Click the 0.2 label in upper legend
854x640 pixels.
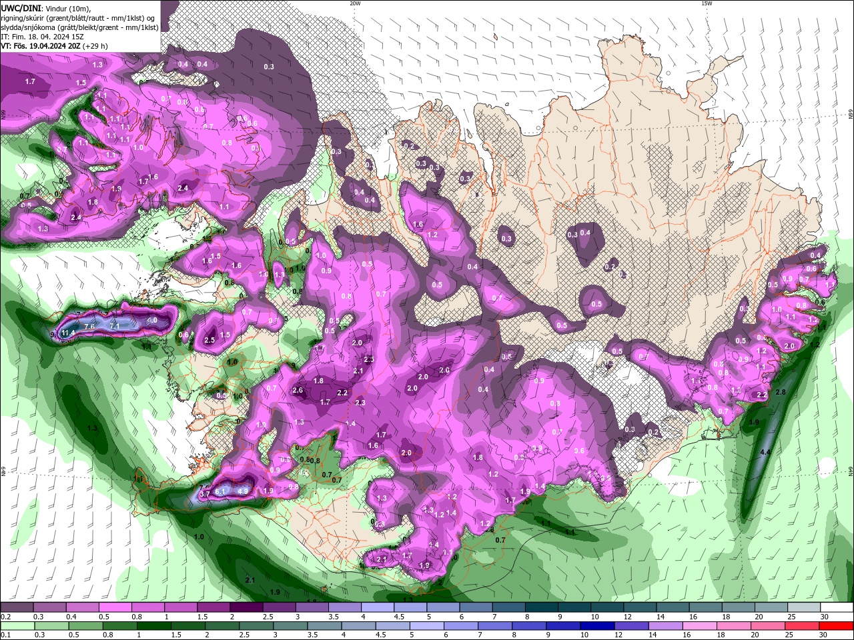5,617
